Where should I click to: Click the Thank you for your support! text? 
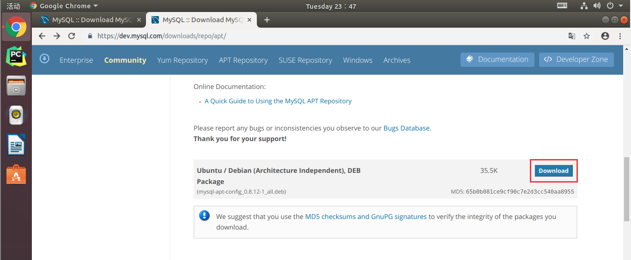240,139
